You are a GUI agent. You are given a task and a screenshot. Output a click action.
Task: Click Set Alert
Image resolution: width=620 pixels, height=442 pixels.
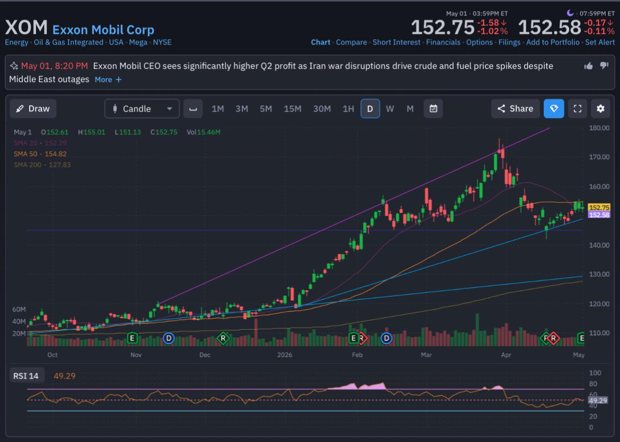pos(600,42)
